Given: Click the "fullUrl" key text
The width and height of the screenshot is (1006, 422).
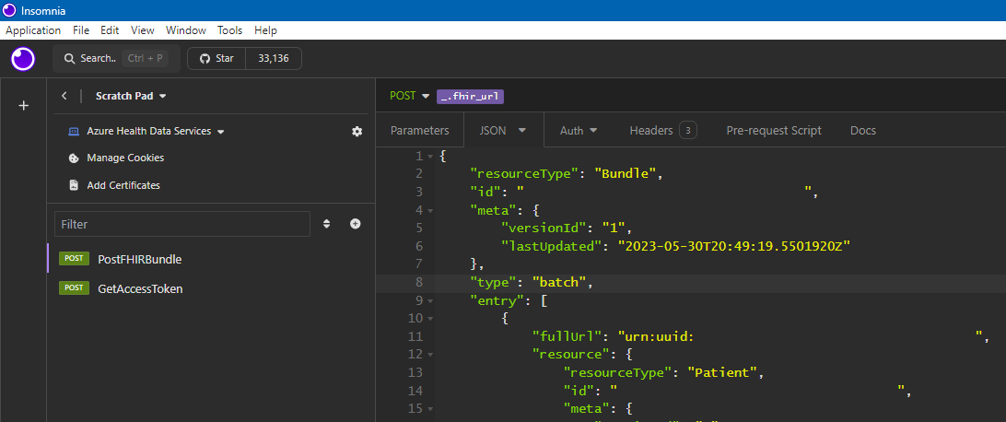Looking at the screenshot, I should (567, 336).
